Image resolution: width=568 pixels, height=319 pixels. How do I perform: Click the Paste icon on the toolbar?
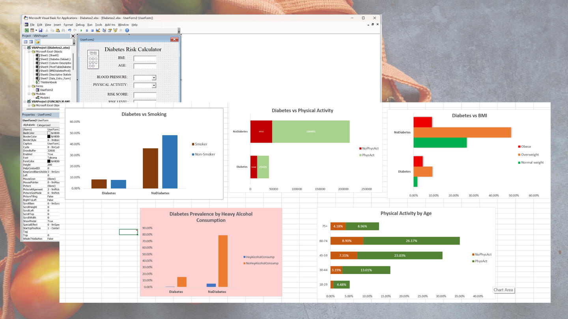(x=58, y=30)
